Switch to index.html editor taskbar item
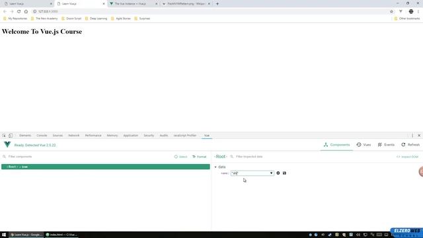The width and height of the screenshot is (423, 238). click(61, 235)
